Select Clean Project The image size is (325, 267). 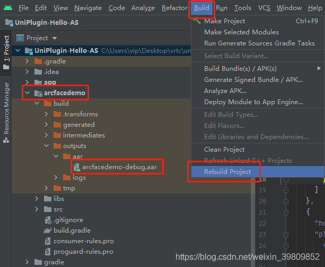pyautogui.click(x=258, y=150)
